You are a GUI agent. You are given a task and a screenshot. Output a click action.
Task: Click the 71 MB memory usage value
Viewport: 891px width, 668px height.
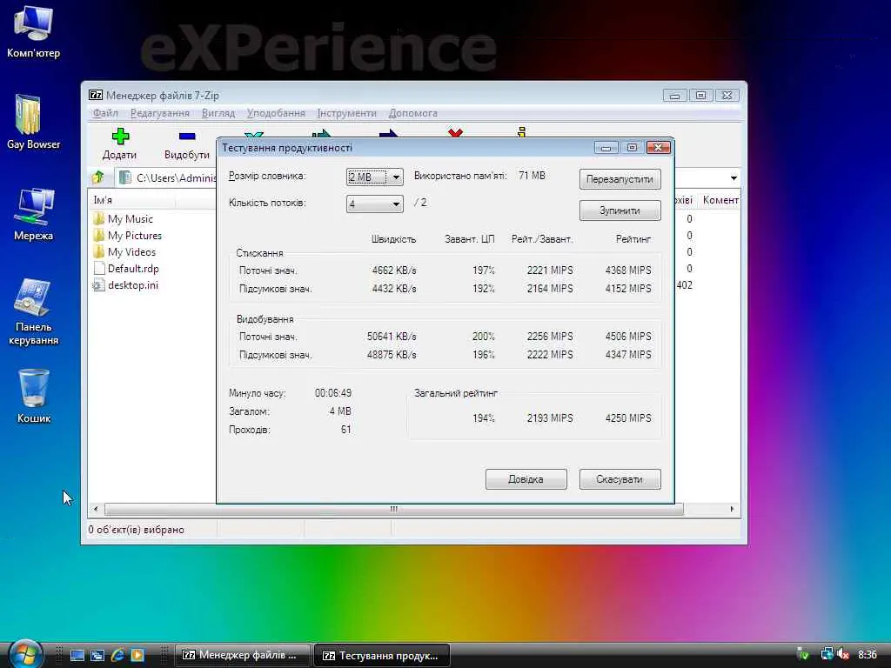[532, 176]
